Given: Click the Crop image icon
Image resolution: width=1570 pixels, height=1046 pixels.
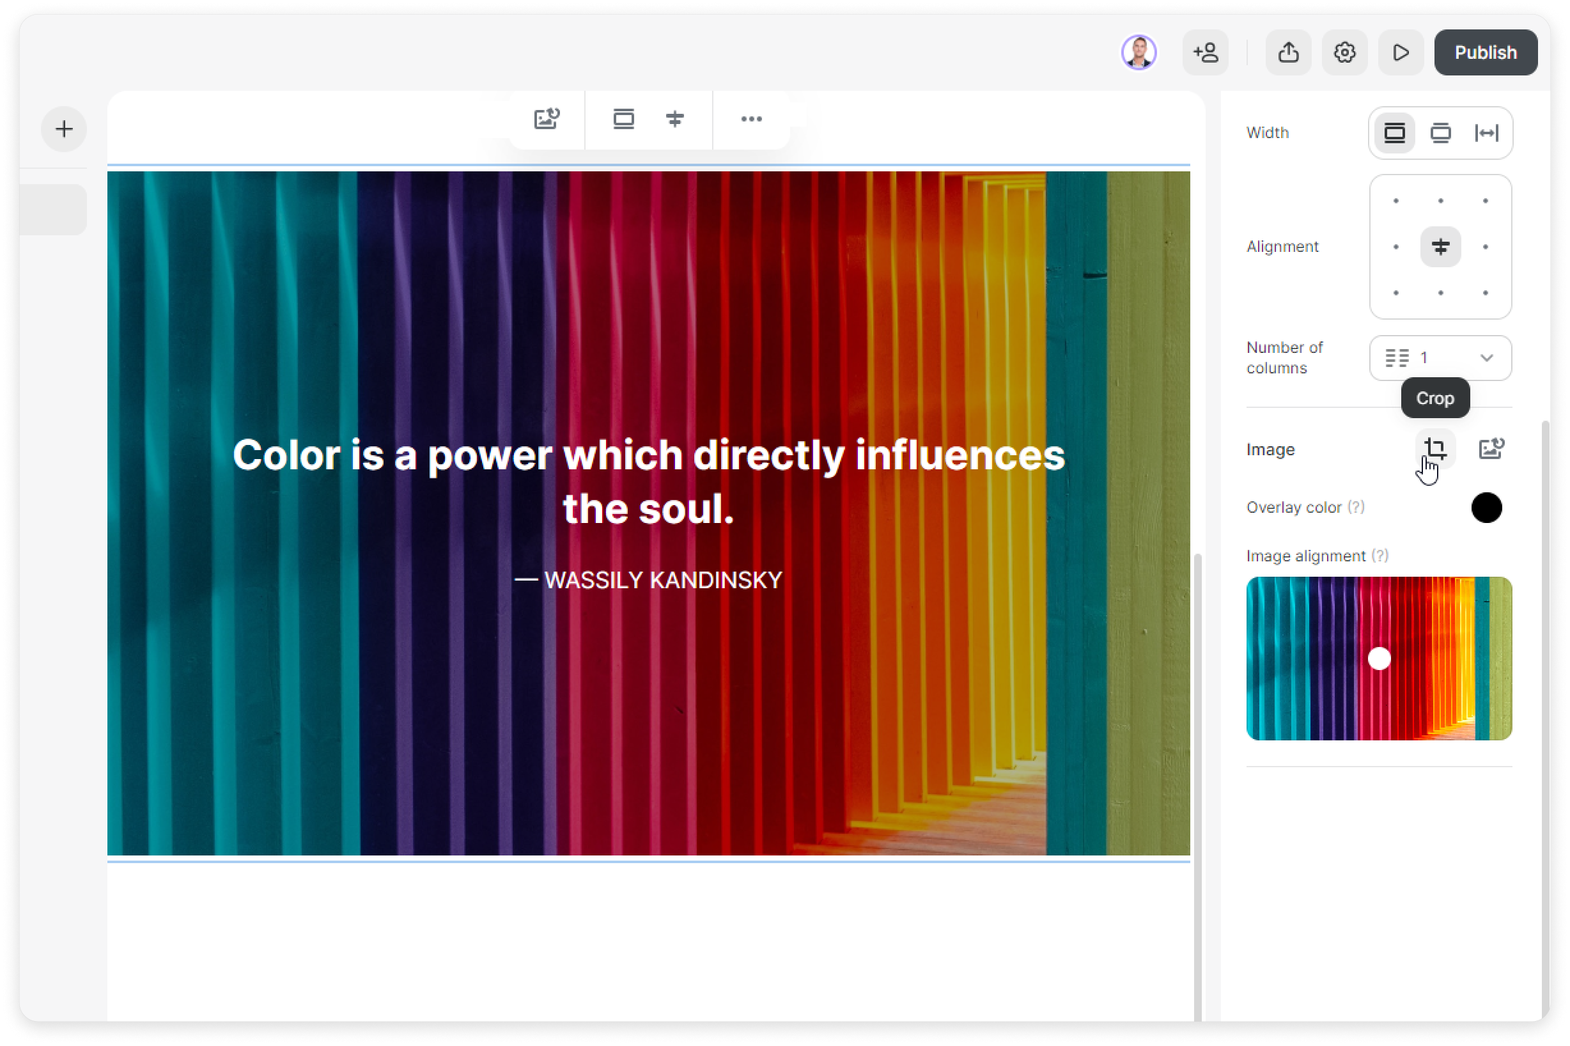Looking at the screenshot, I should click(1434, 449).
